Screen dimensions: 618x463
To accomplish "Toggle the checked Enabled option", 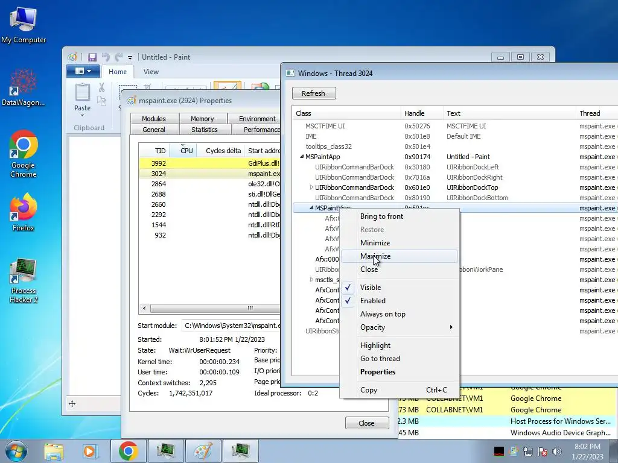I will [x=400, y=301].
